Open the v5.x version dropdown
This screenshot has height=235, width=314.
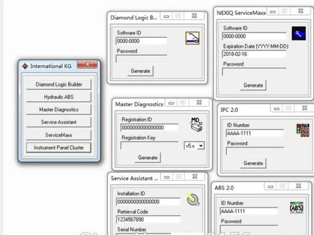(x=201, y=146)
